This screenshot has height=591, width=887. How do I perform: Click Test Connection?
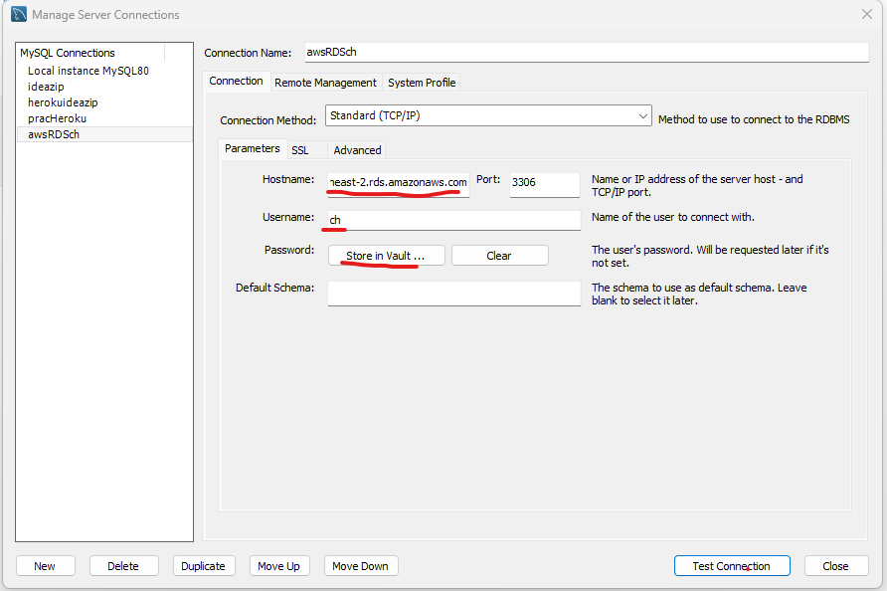coord(732,565)
